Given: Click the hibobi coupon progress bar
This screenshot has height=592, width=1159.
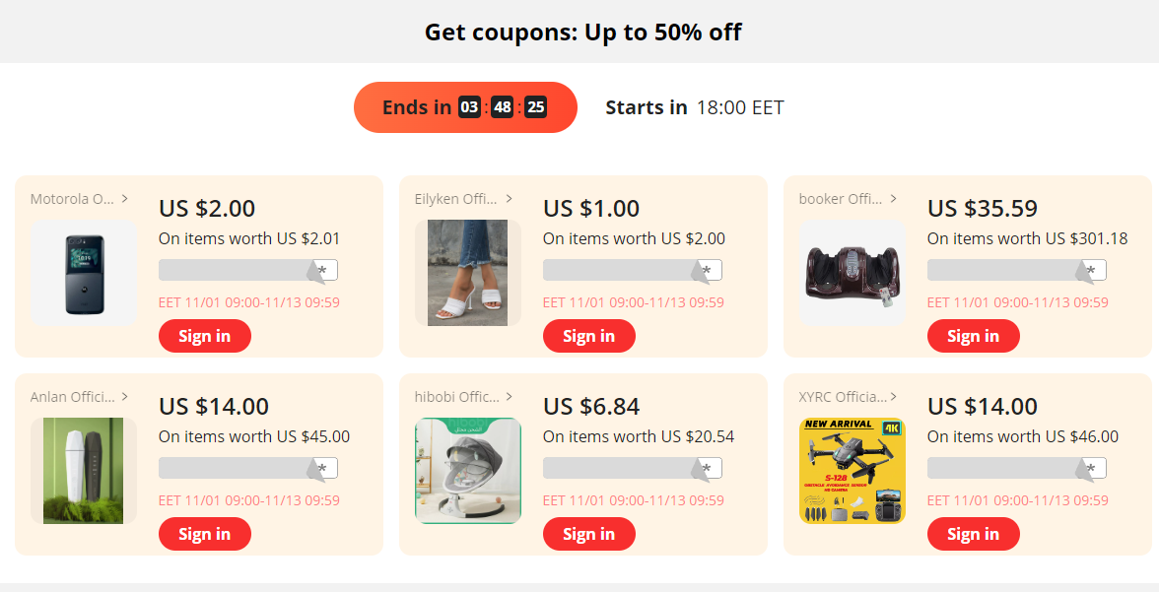Looking at the screenshot, I should (x=633, y=468).
